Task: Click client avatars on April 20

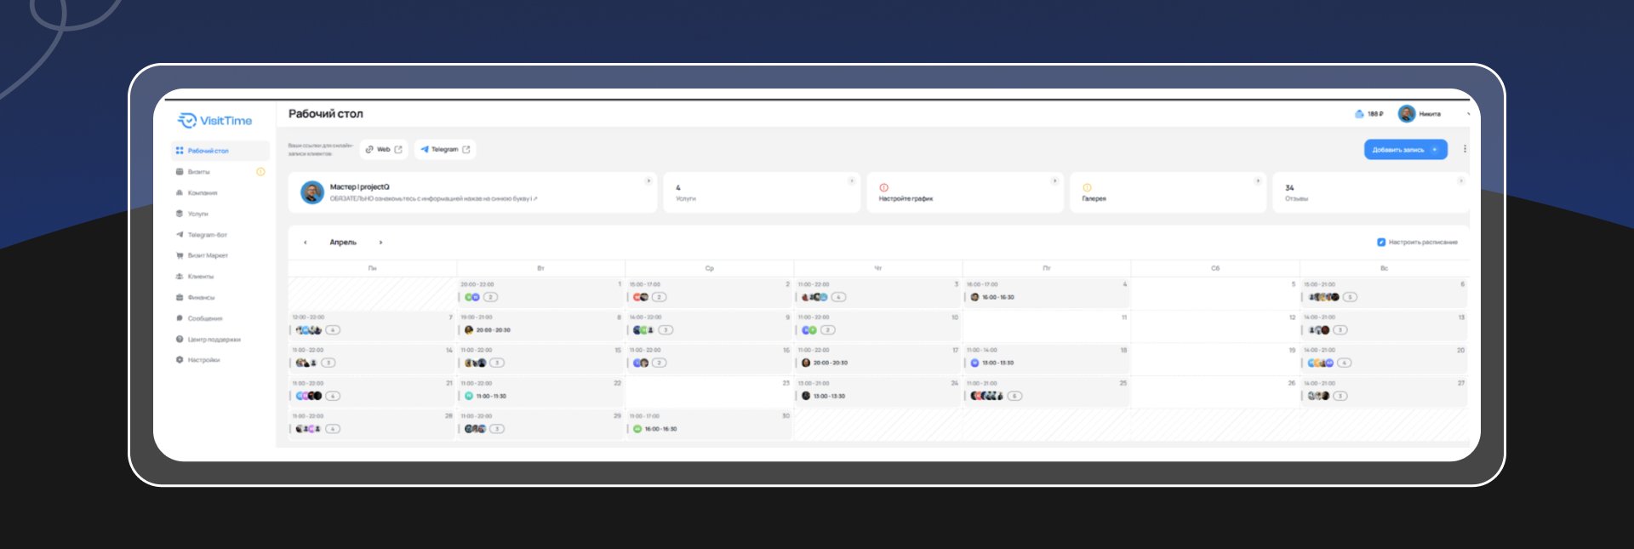Action: (1321, 363)
